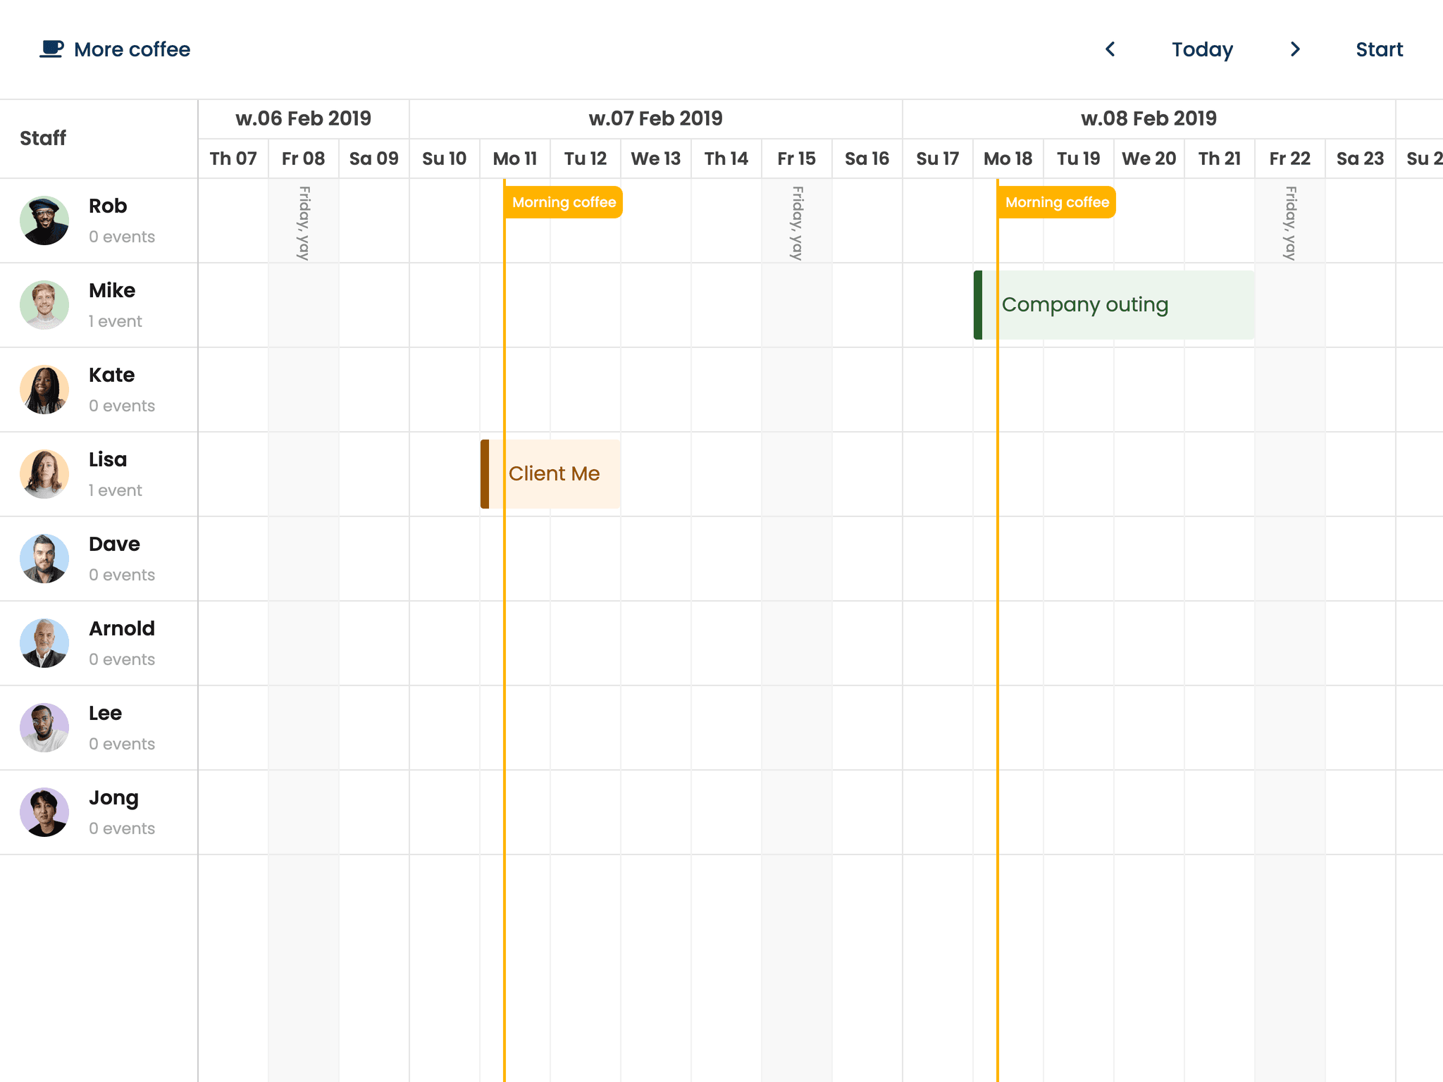Screen dimensions: 1443x1082
Task: Click the Fr 15 day header
Action: coord(797,158)
